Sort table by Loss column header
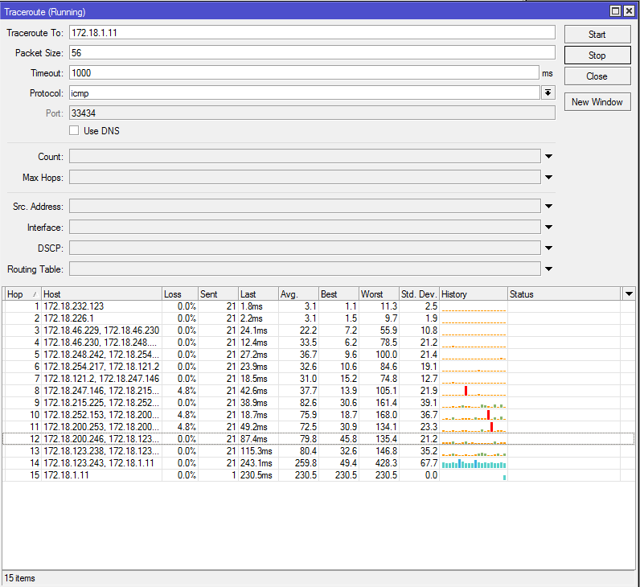Screen dimensions: 640x587 [x=179, y=294]
